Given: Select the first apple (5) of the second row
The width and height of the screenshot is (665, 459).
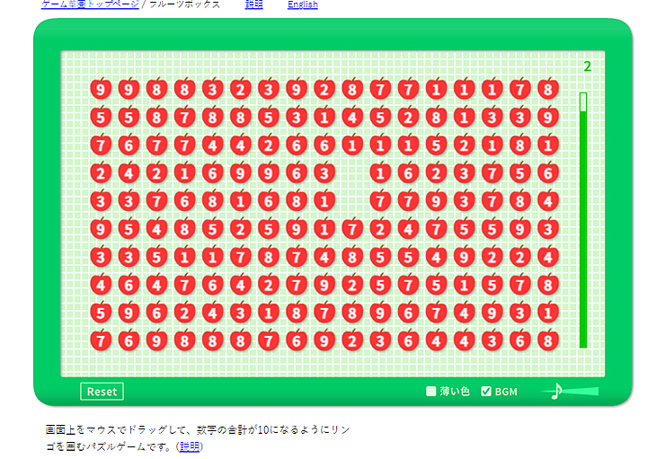Looking at the screenshot, I should pos(101,117).
